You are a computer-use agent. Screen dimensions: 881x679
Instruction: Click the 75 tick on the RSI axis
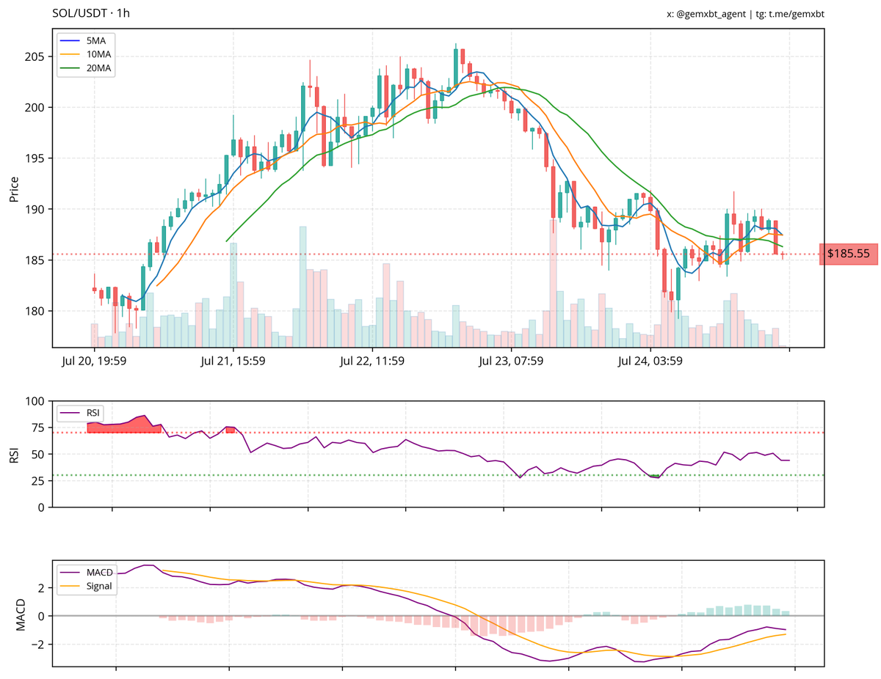tap(39, 428)
